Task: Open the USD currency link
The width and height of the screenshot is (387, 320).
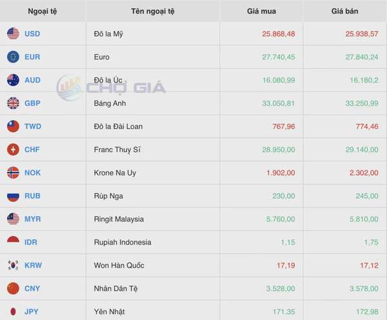Action: [32, 34]
